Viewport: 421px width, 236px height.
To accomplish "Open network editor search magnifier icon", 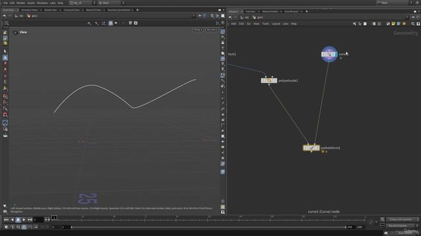I will (413, 24).
